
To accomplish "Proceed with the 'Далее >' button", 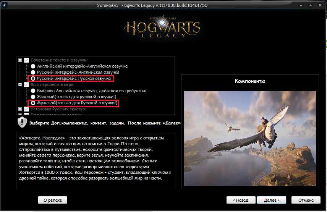I will tap(272, 200).
